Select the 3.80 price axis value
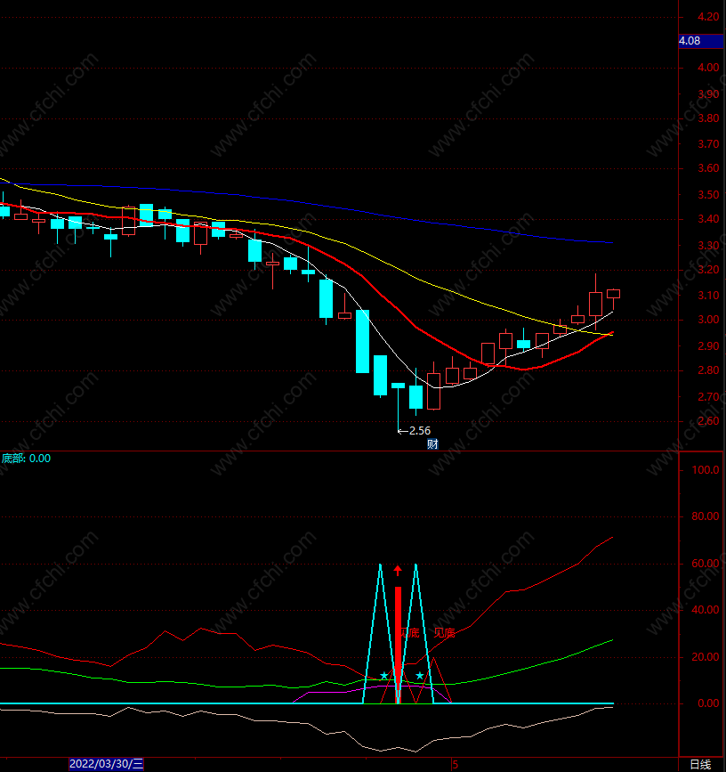 708,118
